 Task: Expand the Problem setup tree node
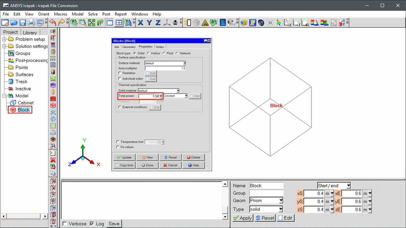pyautogui.click(x=4, y=39)
